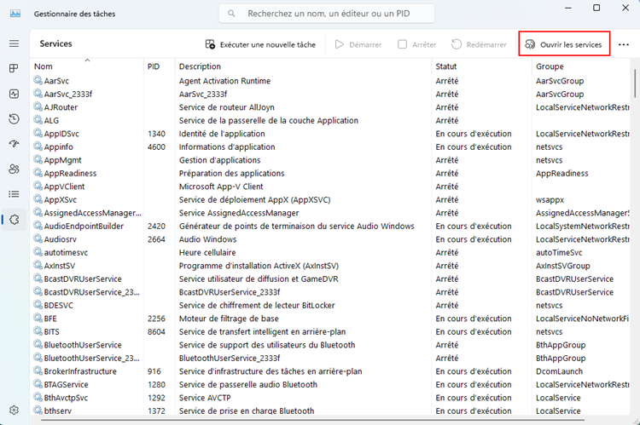Click the Démarrer button

(358, 44)
